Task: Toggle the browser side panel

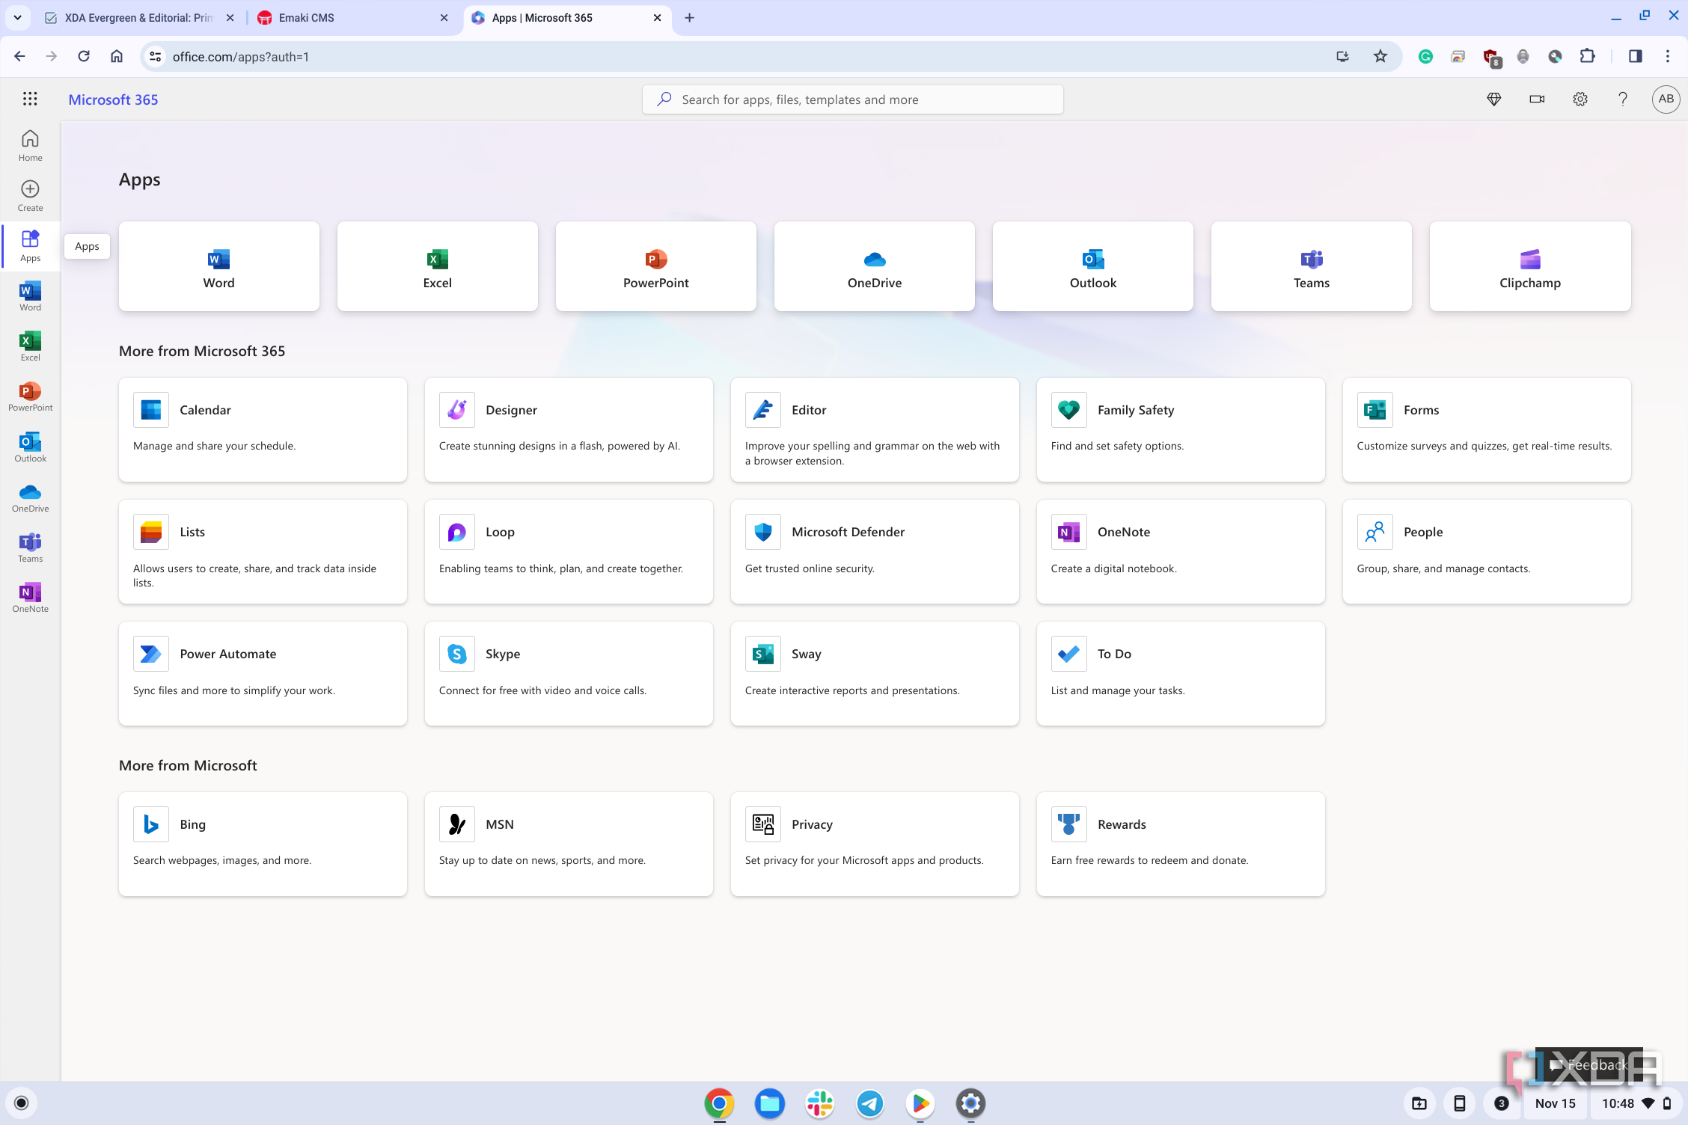Action: point(1635,56)
